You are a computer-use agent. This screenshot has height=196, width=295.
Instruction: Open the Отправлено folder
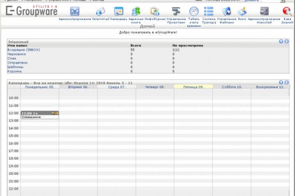18,62
